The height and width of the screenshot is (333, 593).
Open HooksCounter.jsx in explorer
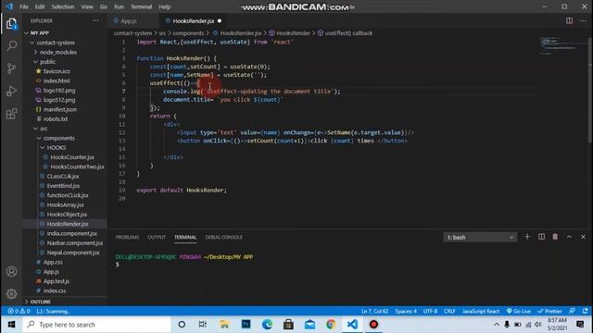(72, 157)
